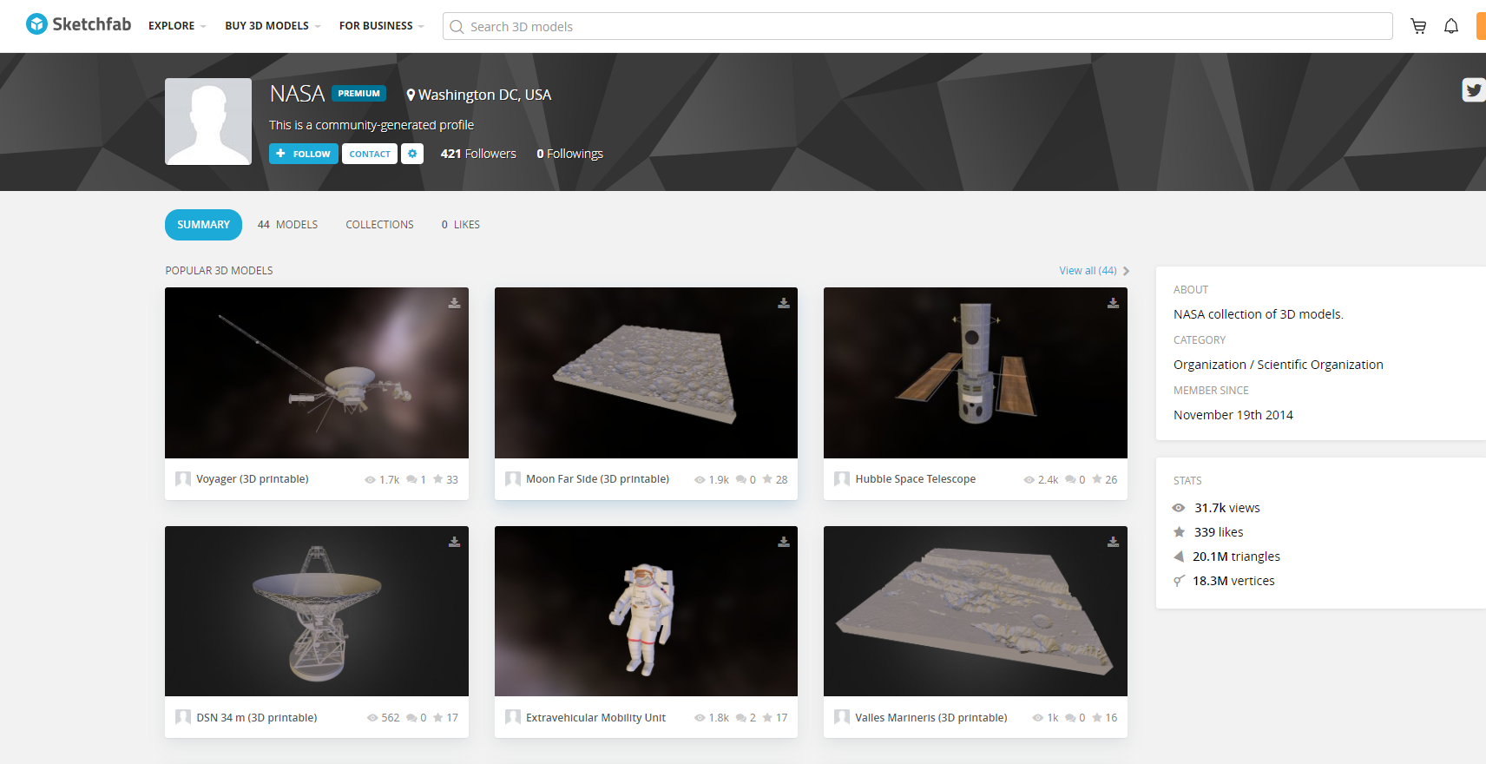The image size is (1486, 764).
Task: Open the Voyager model thumbnail
Action: pos(317,372)
